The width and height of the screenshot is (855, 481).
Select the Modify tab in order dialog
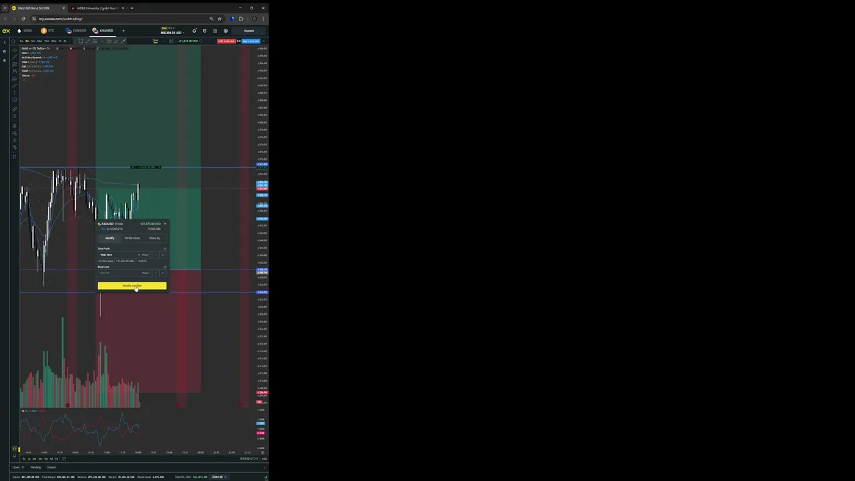point(110,238)
